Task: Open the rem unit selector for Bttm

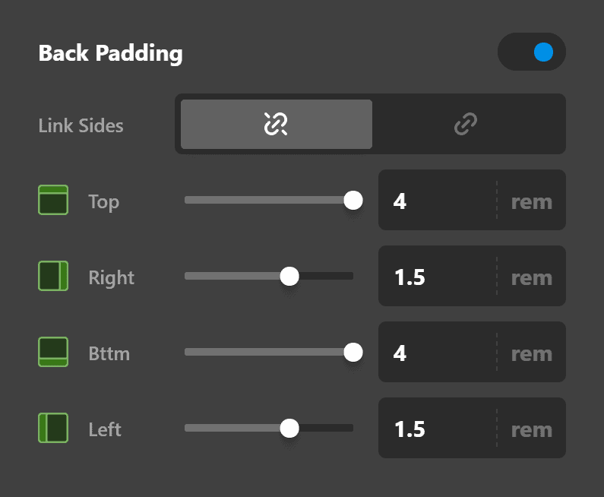Action: pyautogui.click(x=531, y=354)
